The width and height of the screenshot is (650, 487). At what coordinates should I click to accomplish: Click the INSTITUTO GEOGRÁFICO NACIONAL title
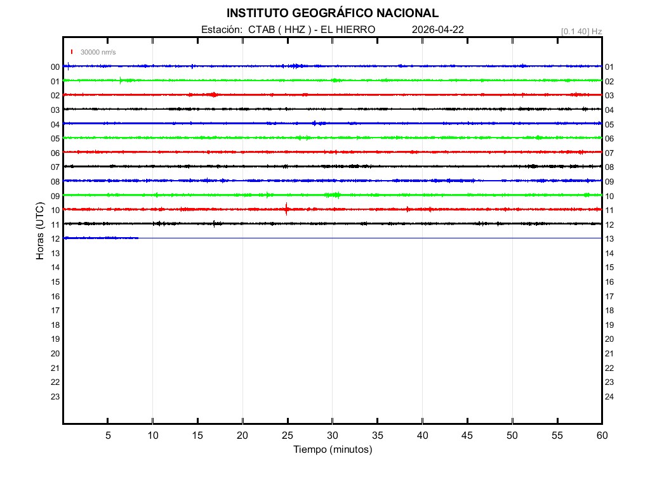tap(332, 13)
